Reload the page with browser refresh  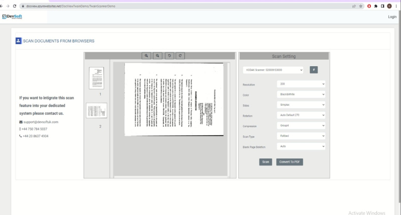(15, 6)
